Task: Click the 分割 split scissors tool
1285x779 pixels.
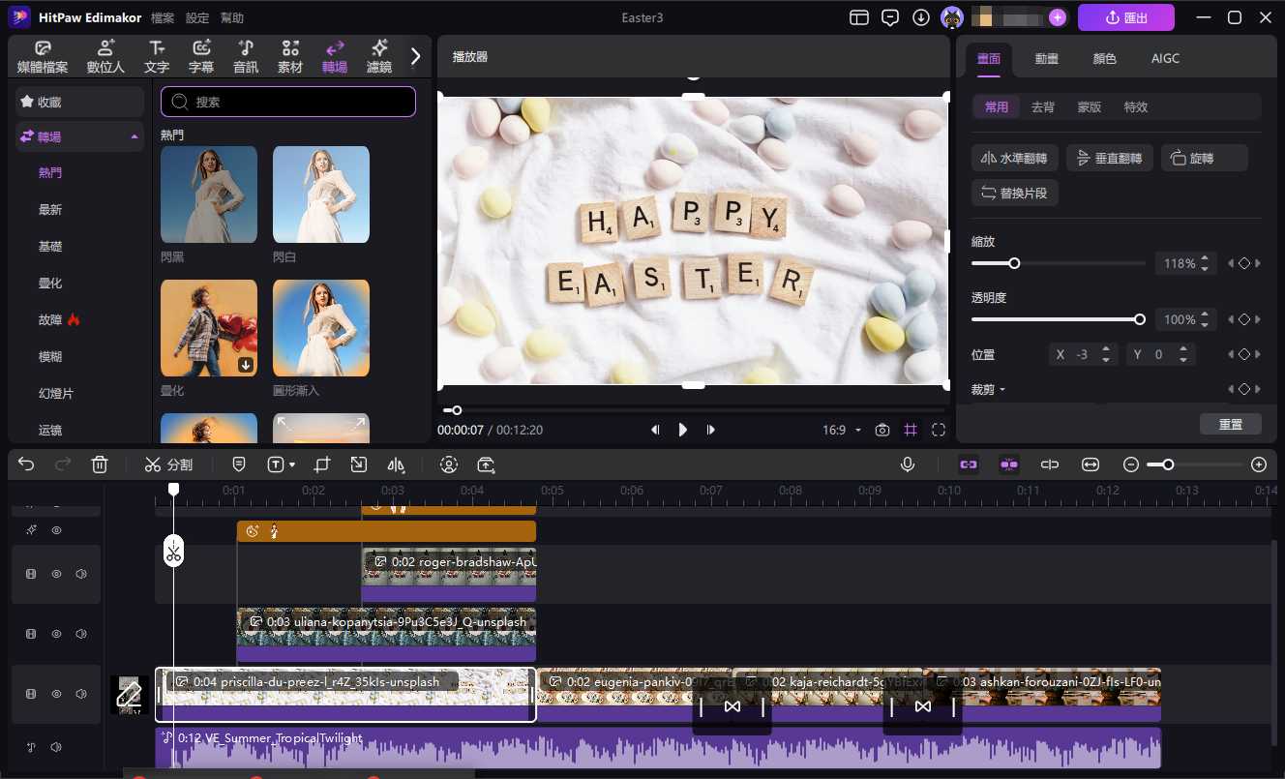Action: point(168,464)
